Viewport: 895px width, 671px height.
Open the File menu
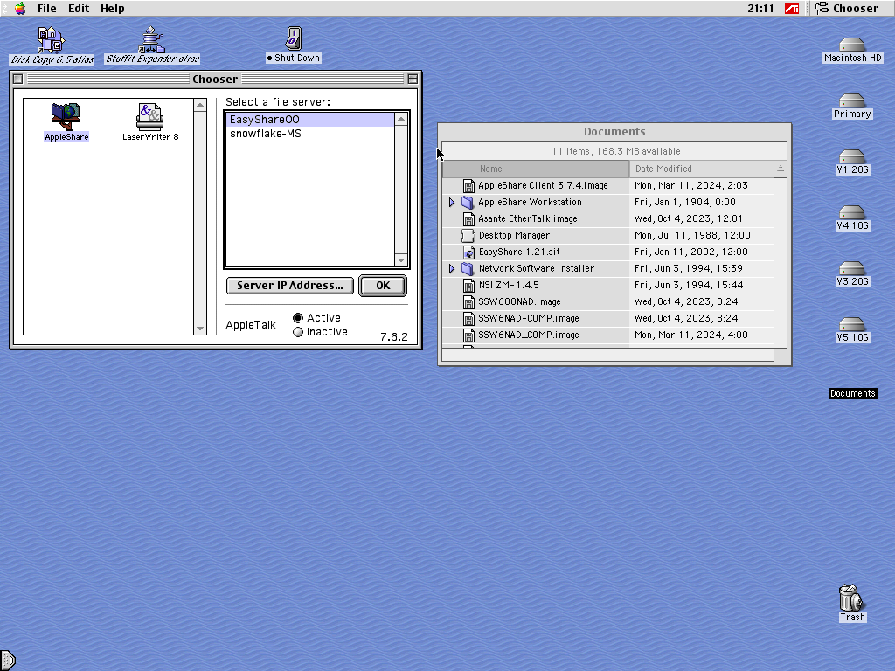click(47, 9)
